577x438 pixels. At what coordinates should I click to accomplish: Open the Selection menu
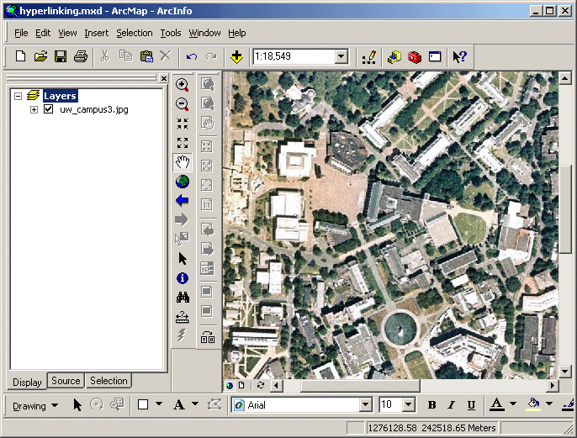[x=135, y=33]
